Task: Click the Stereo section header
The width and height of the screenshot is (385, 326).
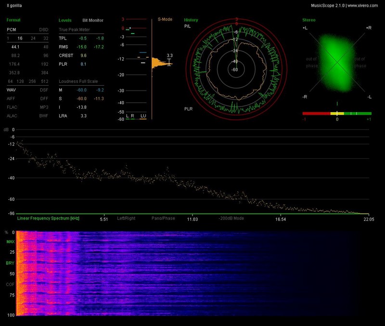Action: 309,20
